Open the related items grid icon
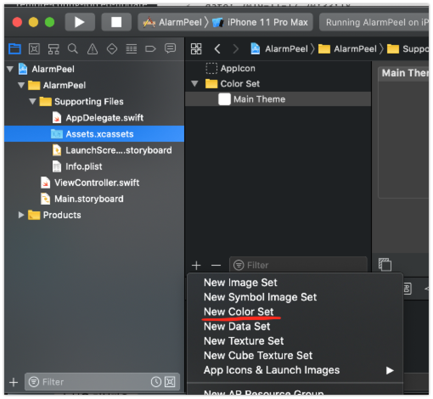 click(x=196, y=49)
